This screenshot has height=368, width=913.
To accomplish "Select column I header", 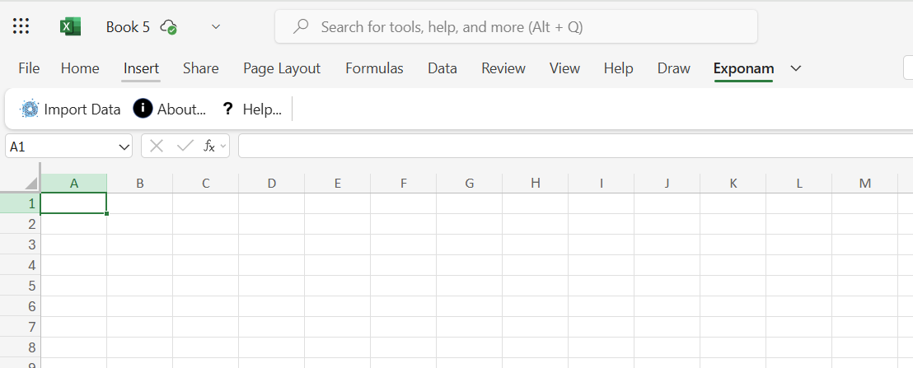I will click(601, 184).
